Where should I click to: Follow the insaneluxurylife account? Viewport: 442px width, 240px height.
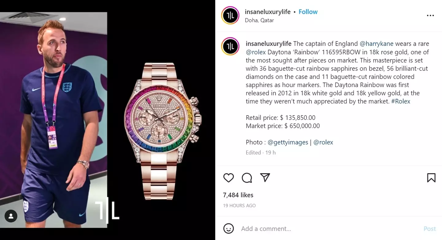point(308,12)
